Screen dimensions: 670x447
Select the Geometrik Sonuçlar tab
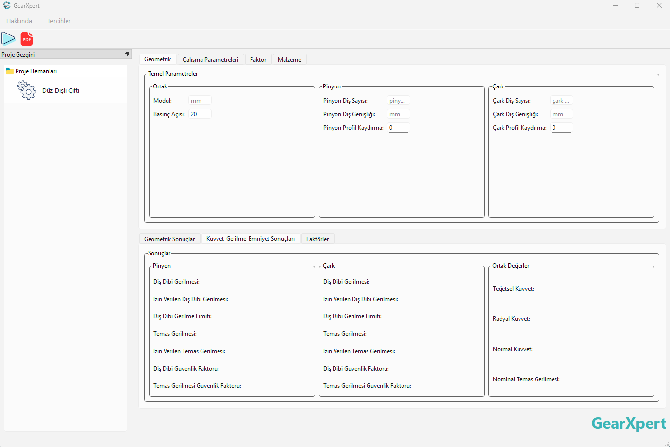coord(169,239)
